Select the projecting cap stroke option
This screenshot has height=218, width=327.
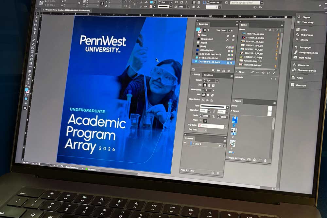pos(213,86)
